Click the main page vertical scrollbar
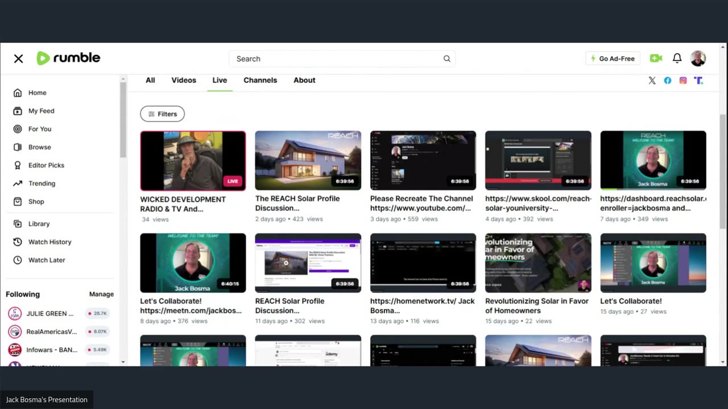 [723, 170]
